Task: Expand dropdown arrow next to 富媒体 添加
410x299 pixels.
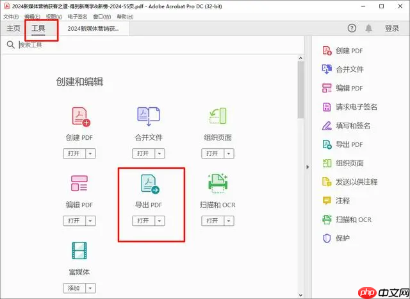Action: (90, 288)
